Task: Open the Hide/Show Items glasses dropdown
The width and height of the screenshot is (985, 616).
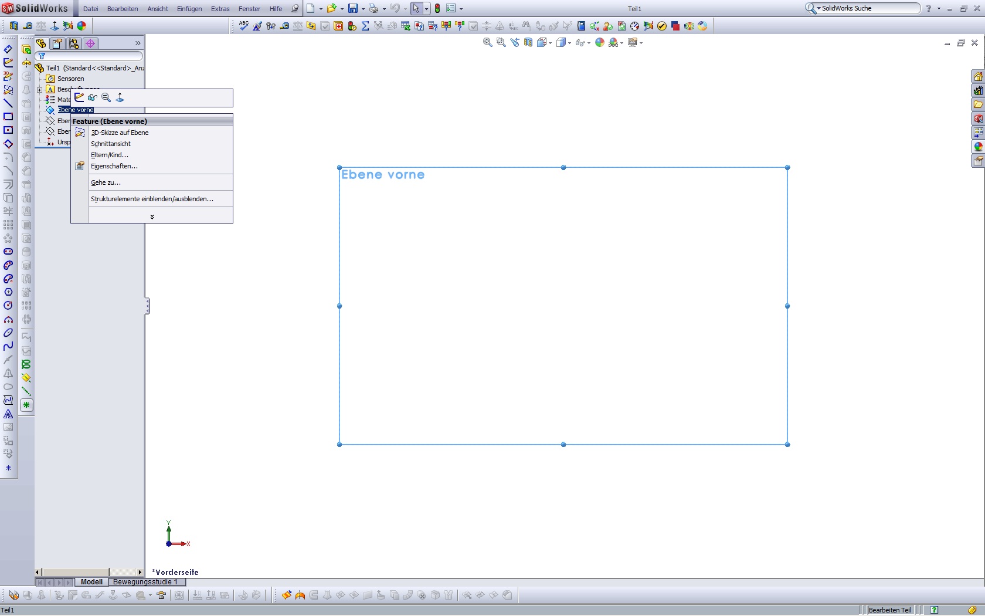Action: pos(588,43)
